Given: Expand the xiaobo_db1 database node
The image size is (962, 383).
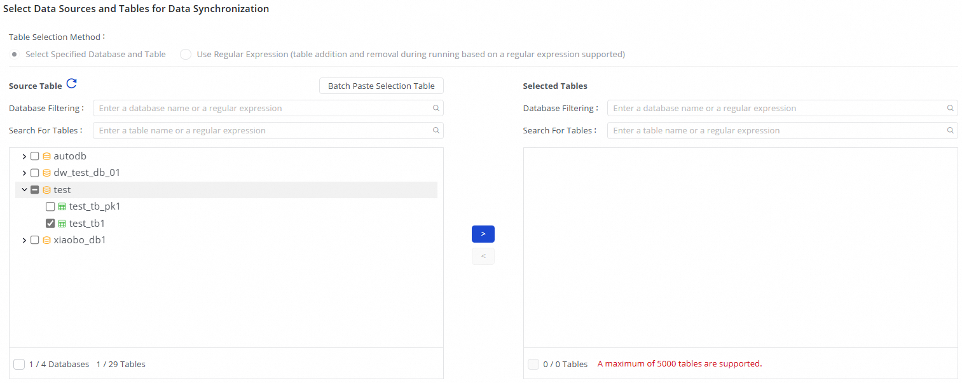Looking at the screenshot, I should point(24,240).
